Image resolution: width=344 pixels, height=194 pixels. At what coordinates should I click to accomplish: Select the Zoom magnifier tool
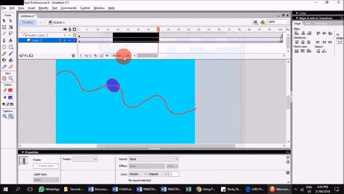coord(11,79)
